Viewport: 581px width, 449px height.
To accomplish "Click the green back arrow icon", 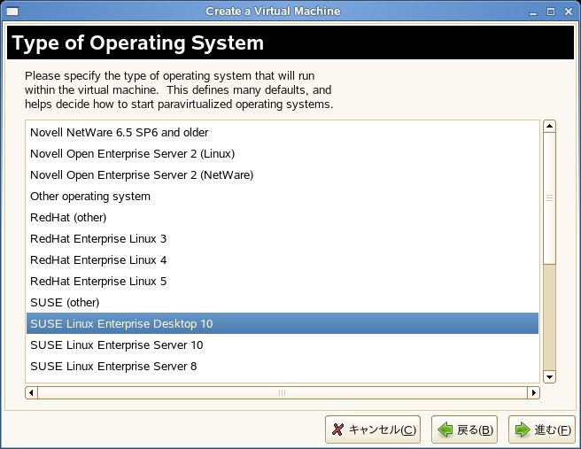I will (445, 430).
